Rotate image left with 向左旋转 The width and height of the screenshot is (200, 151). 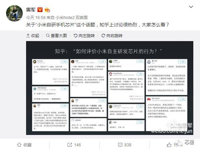[x=84, y=35]
